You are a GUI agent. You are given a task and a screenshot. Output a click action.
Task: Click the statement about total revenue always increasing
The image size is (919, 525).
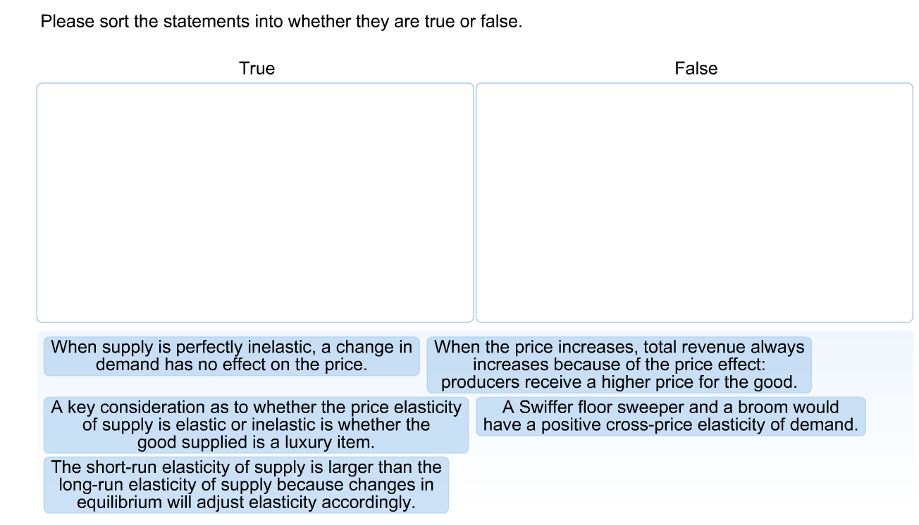[x=620, y=364]
